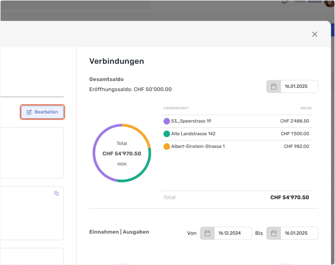The height and width of the screenshot is (265, 335).
Task: Click the green dot for Alte Landstrasse 142
Action: point(167,134)
